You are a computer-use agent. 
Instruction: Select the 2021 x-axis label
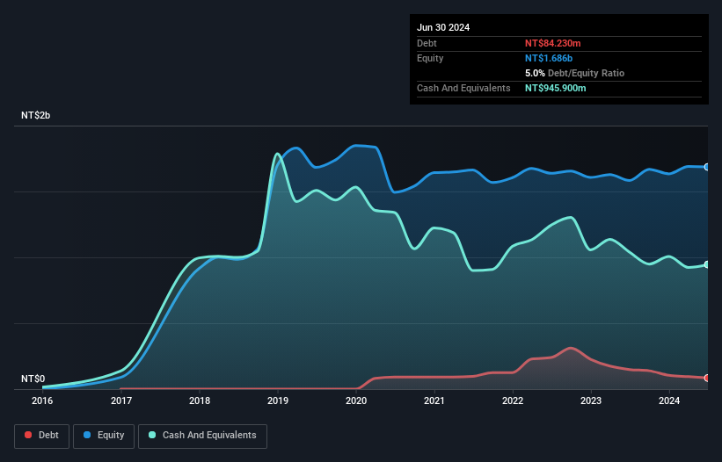pos(434,401)
